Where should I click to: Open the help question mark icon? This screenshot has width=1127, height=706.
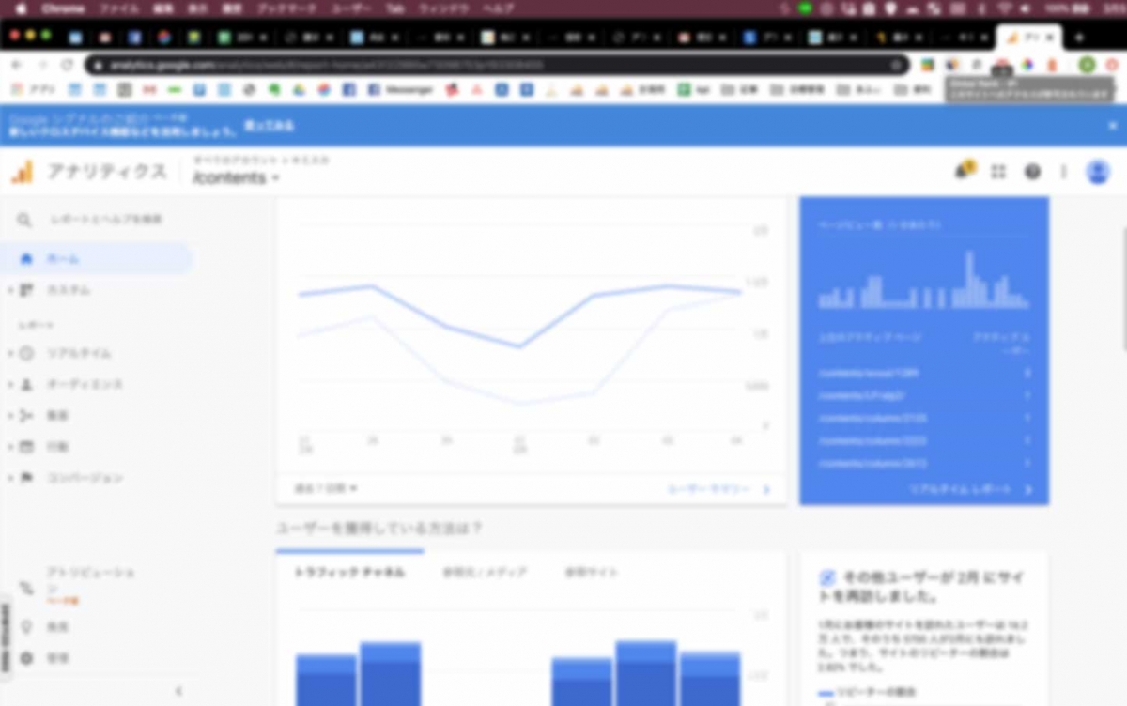[1032, 172]
